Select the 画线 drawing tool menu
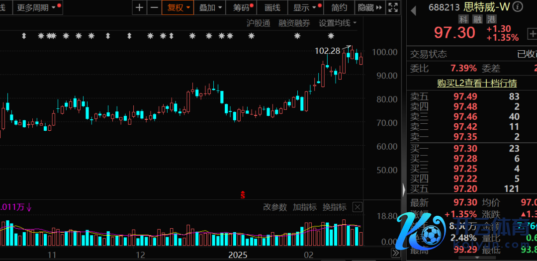This screenshot has width=537, height=261. 272,7
